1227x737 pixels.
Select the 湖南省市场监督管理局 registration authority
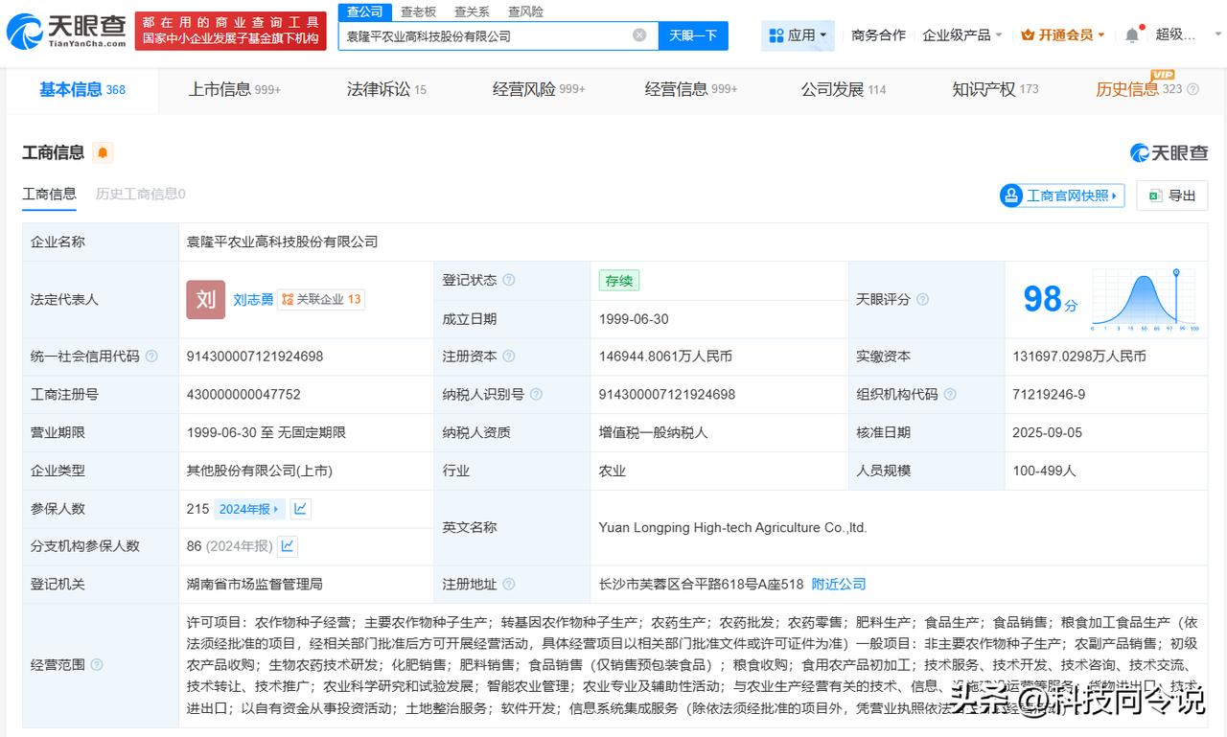click(x=255, y=584)
